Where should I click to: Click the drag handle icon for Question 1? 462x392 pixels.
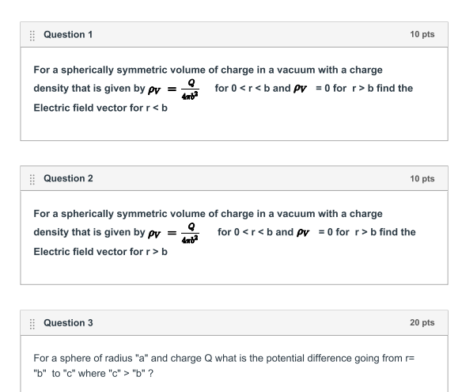32,36
